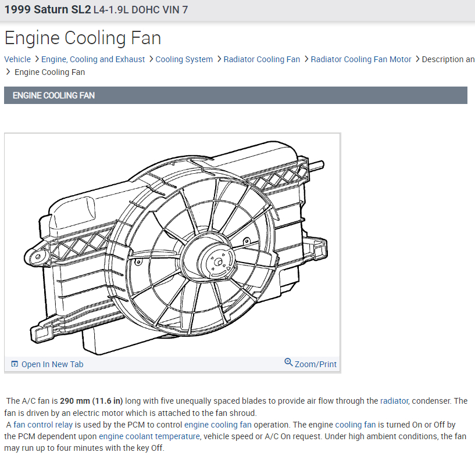475x463 pixels.
Task: Click the radiator hyperlink in the text
Action: 394,400
